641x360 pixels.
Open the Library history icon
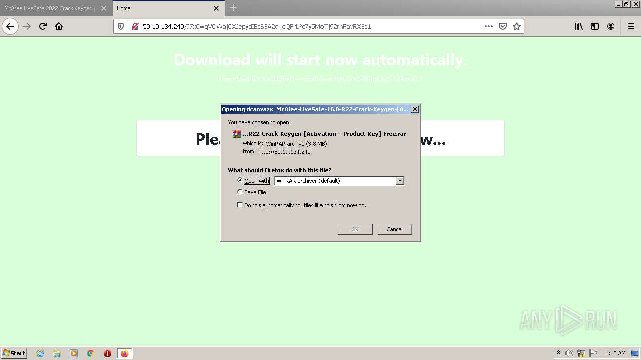tap(579, 26)
